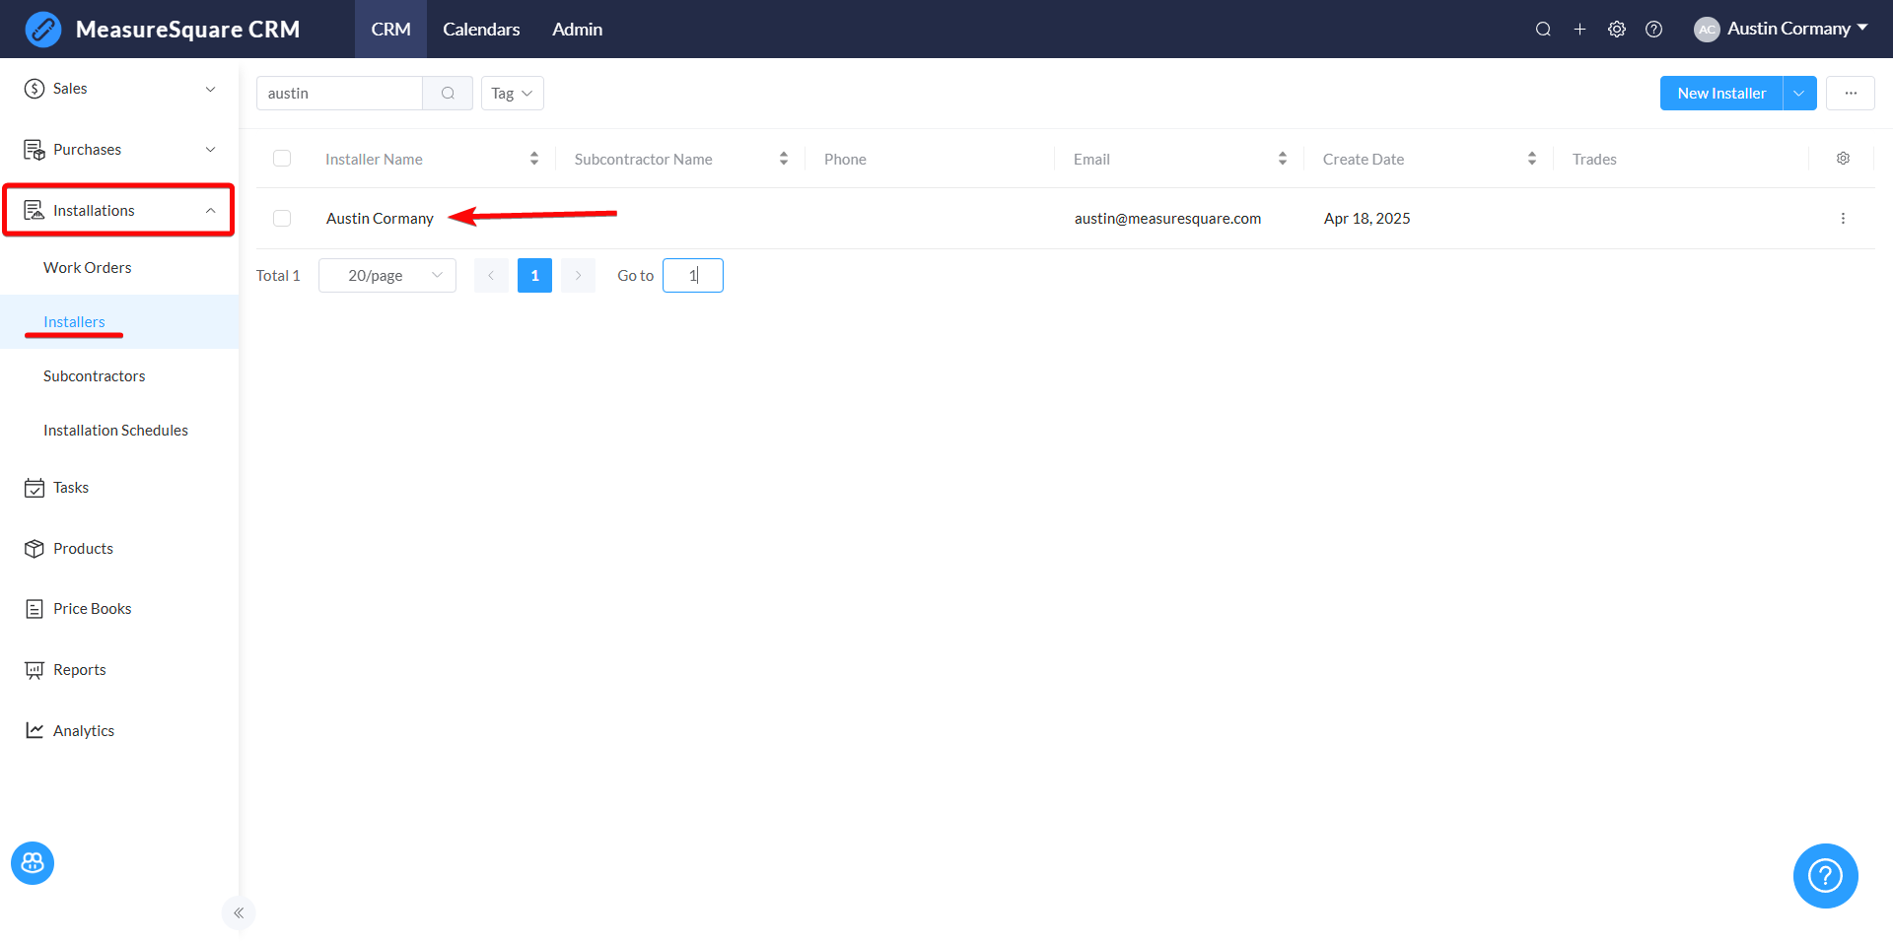Screen dimensions: 1893x943
Task: Open Subcontractors in sidebar
Action: point(94,376)
